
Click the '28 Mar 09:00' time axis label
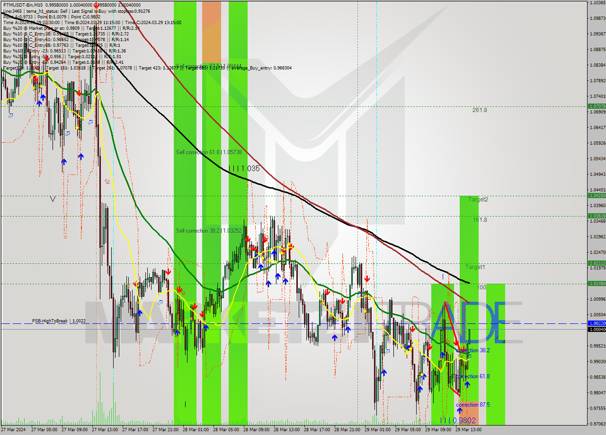click(257, 430)
